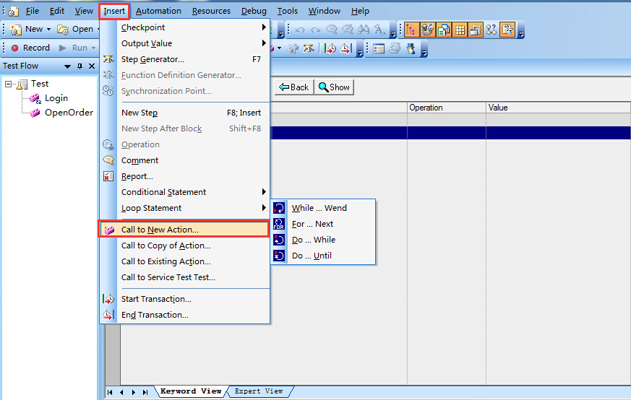The image size is (631, 400).
Task: Click the Back button
Action: point(293,87)
